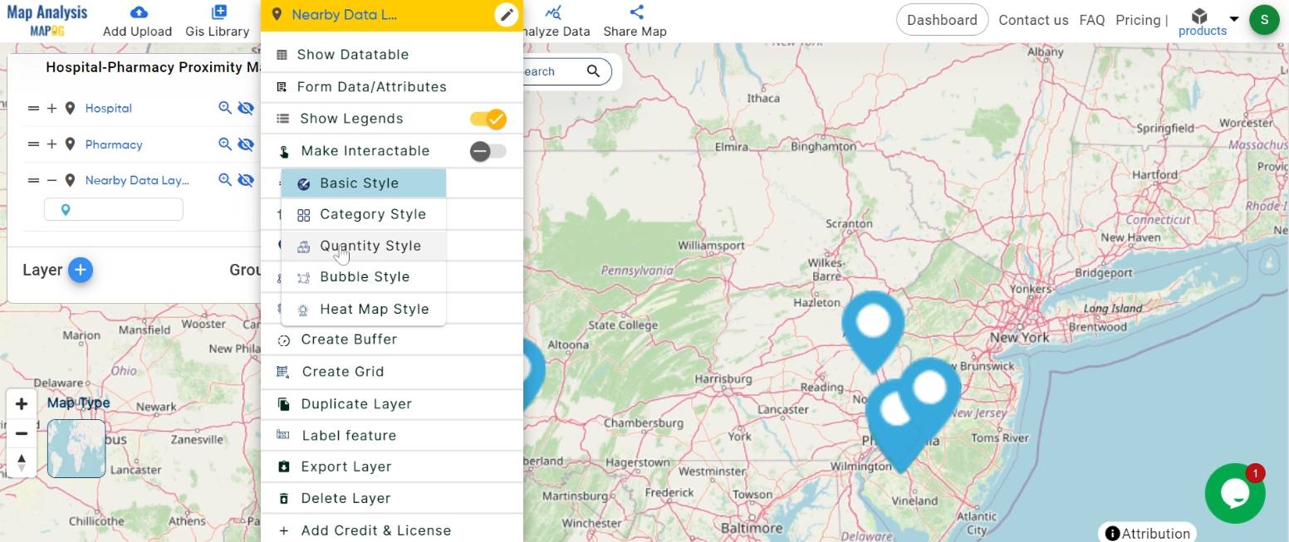Click the Hospital layer name

point(108,109)
